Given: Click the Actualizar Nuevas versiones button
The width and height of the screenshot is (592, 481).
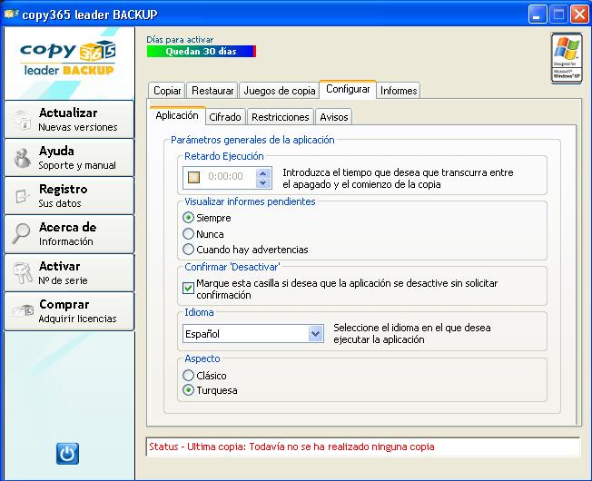Looking at the screenshot, I should 69,119.
